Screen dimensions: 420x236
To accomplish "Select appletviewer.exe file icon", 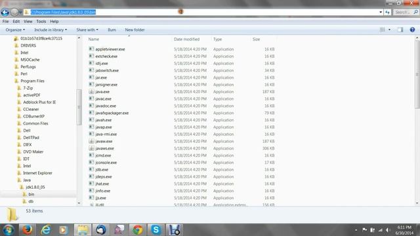I will pos(91,49).
